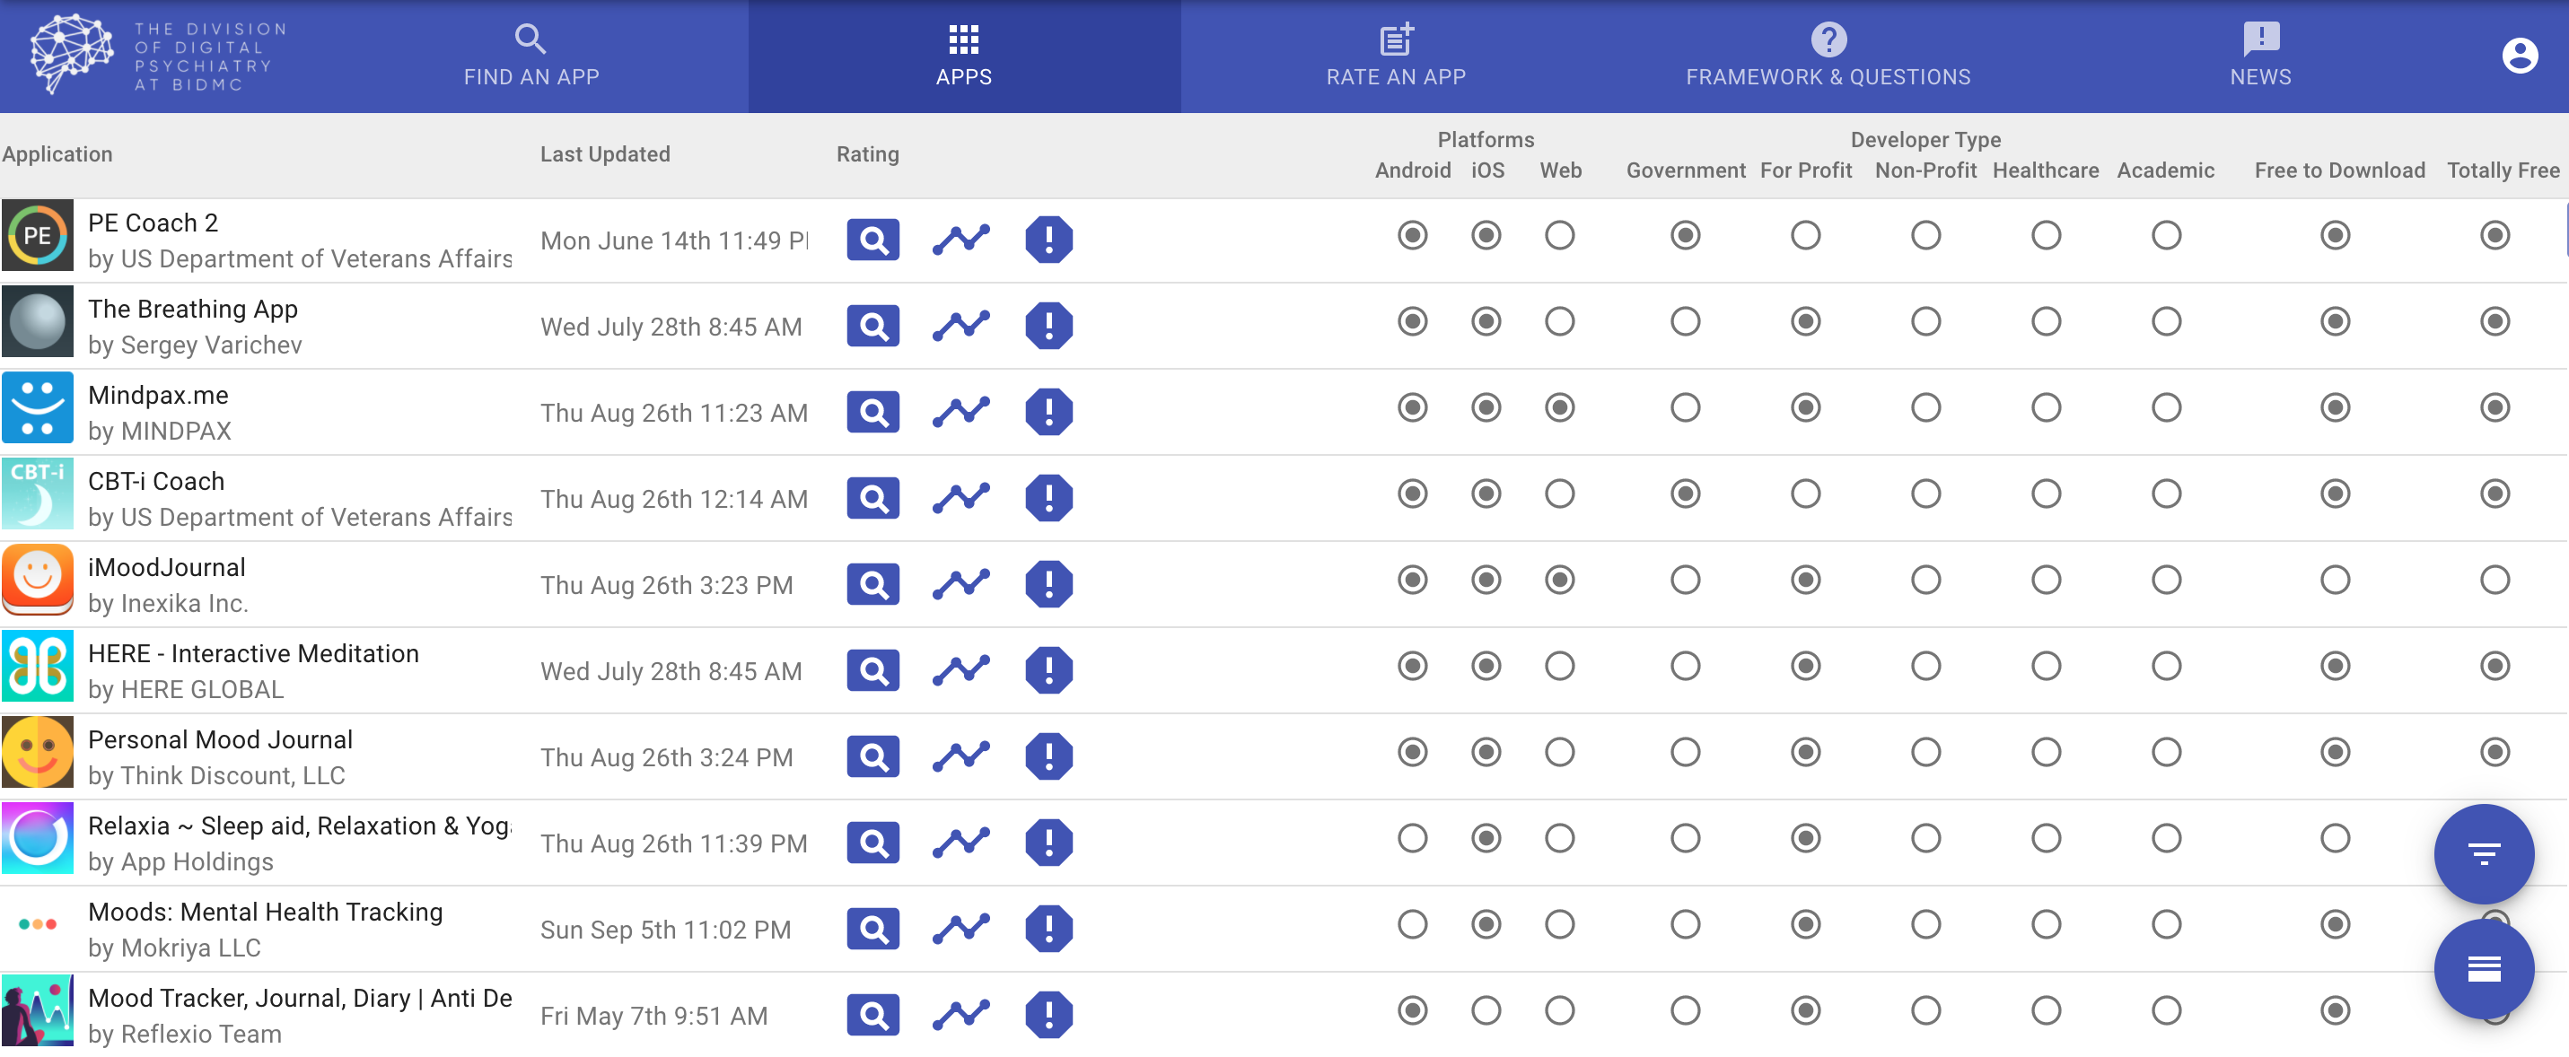
Task: View The Breathing App magnifier details
Action: [x=872, y=325]
